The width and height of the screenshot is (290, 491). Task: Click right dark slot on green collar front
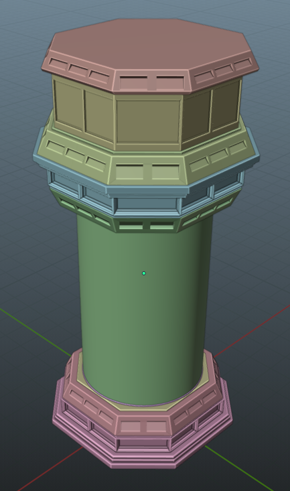click(x=162, y=226)
